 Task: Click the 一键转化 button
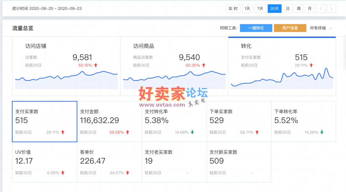point(256,28)
